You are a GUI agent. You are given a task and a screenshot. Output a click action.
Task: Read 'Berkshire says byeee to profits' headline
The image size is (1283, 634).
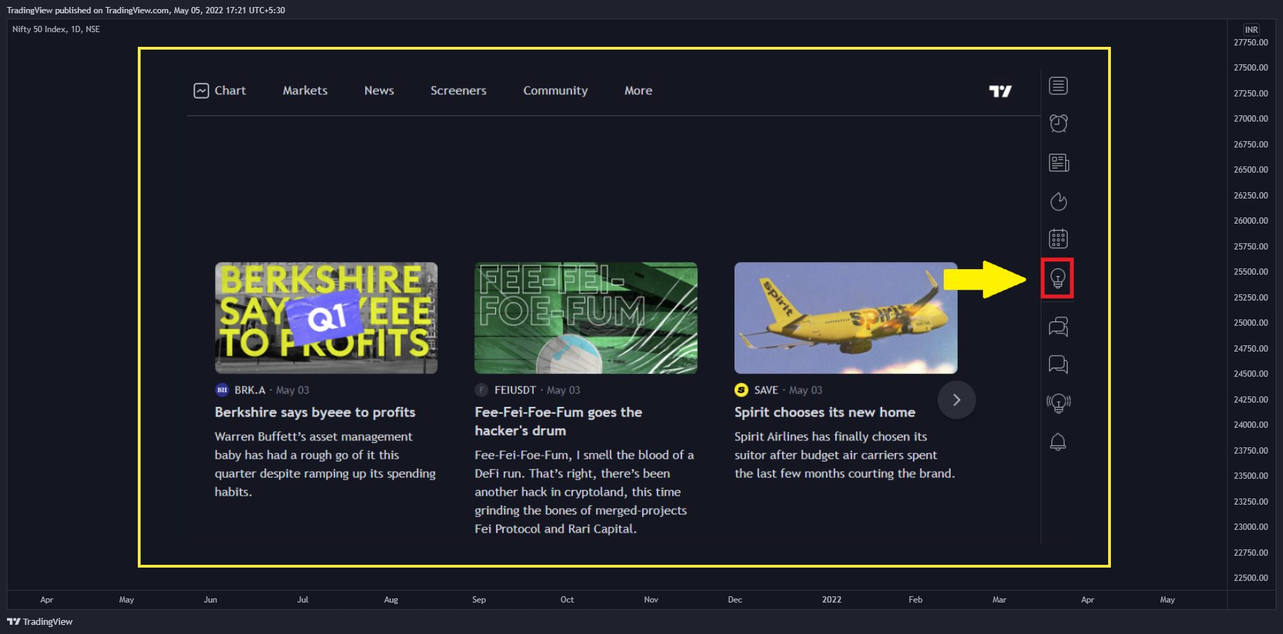315,412
